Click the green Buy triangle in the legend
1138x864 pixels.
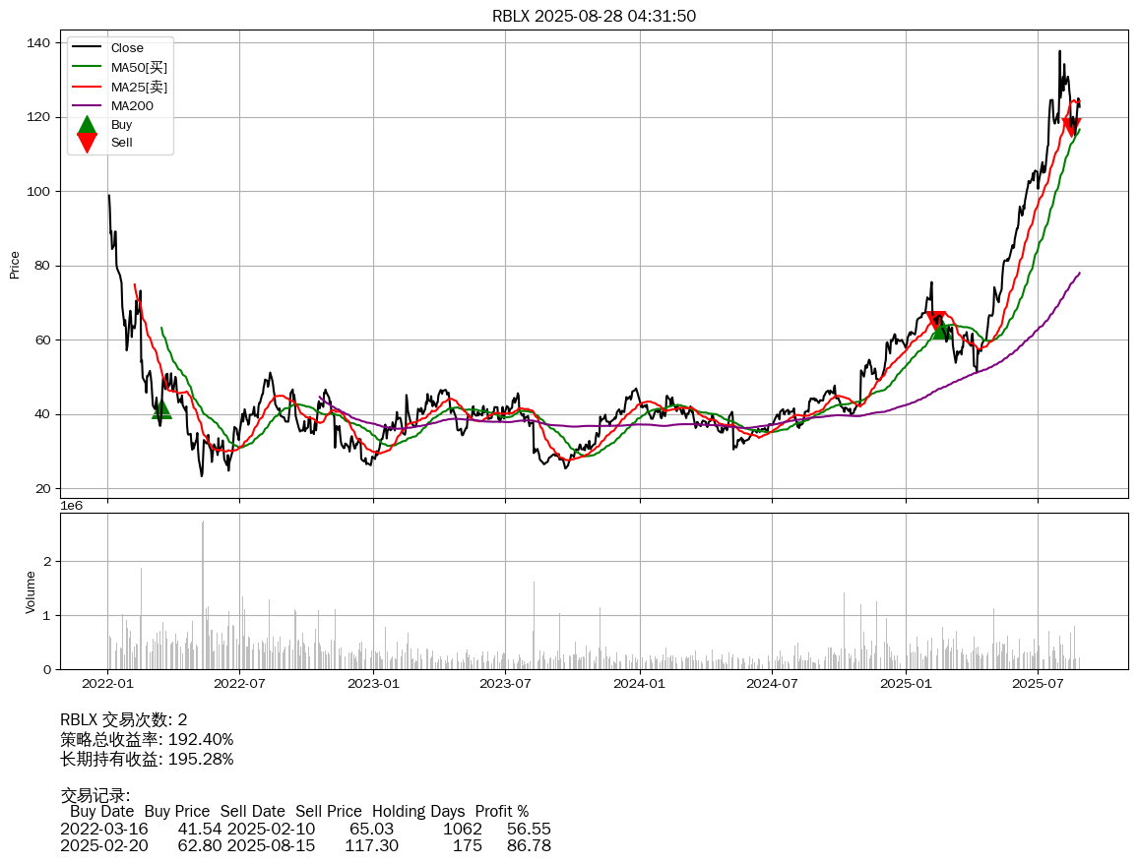pyautogui.click(x=87, y=125)
